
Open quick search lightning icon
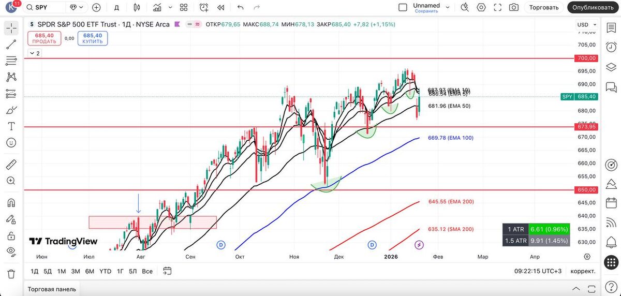click(x=465, y=7)
